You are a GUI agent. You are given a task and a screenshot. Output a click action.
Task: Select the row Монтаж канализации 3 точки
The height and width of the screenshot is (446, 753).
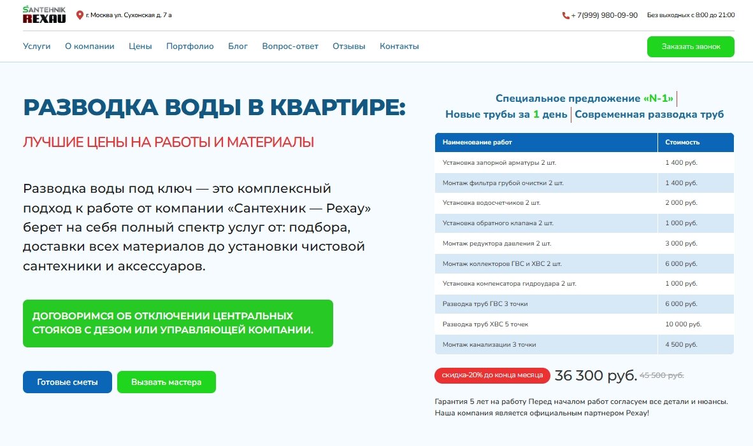pyautogui.click(x=584, y=344)
